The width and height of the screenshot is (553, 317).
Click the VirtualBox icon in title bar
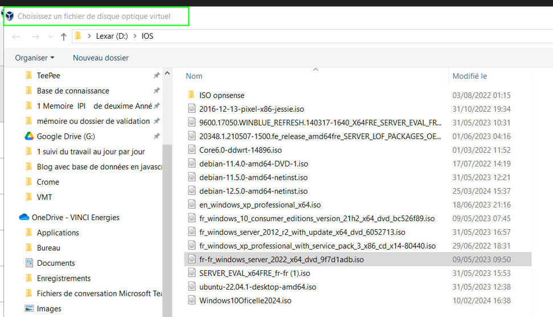9,17
